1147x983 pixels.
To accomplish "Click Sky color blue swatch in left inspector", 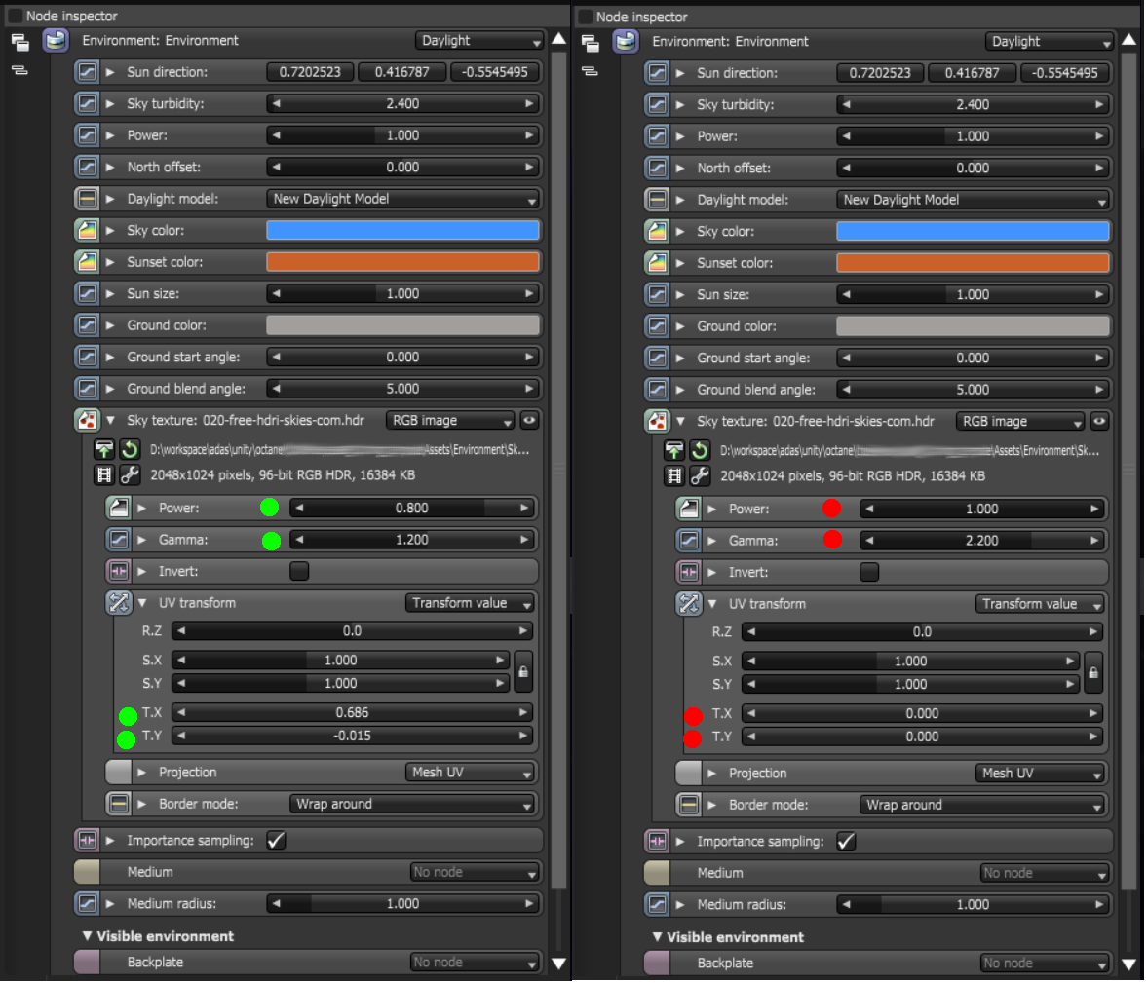I will click(403, 230).
